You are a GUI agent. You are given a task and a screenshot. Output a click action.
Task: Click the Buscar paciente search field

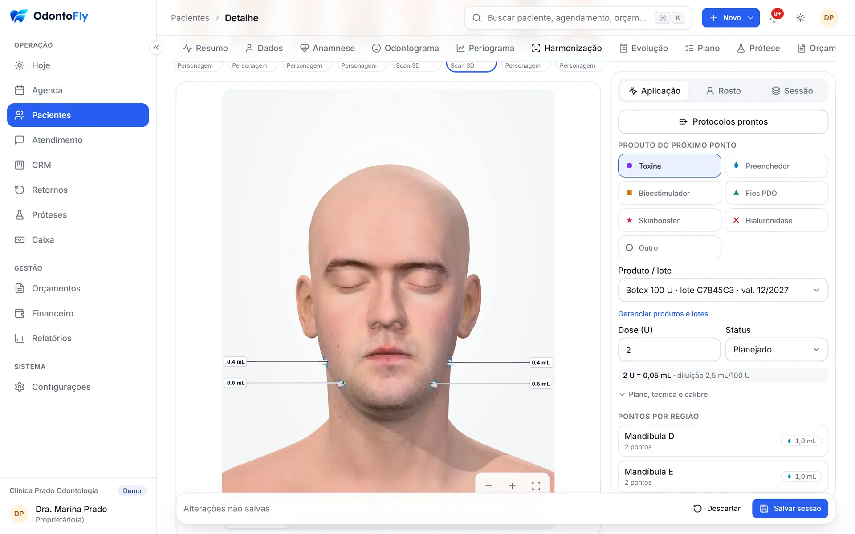point(578,18)
